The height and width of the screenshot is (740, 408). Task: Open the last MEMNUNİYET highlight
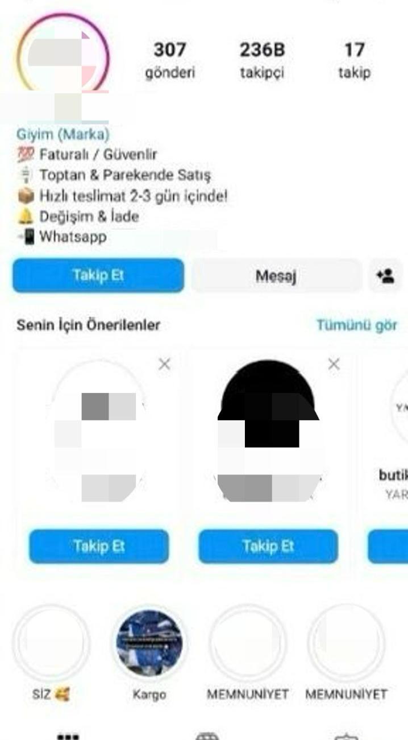coord(346,643)
